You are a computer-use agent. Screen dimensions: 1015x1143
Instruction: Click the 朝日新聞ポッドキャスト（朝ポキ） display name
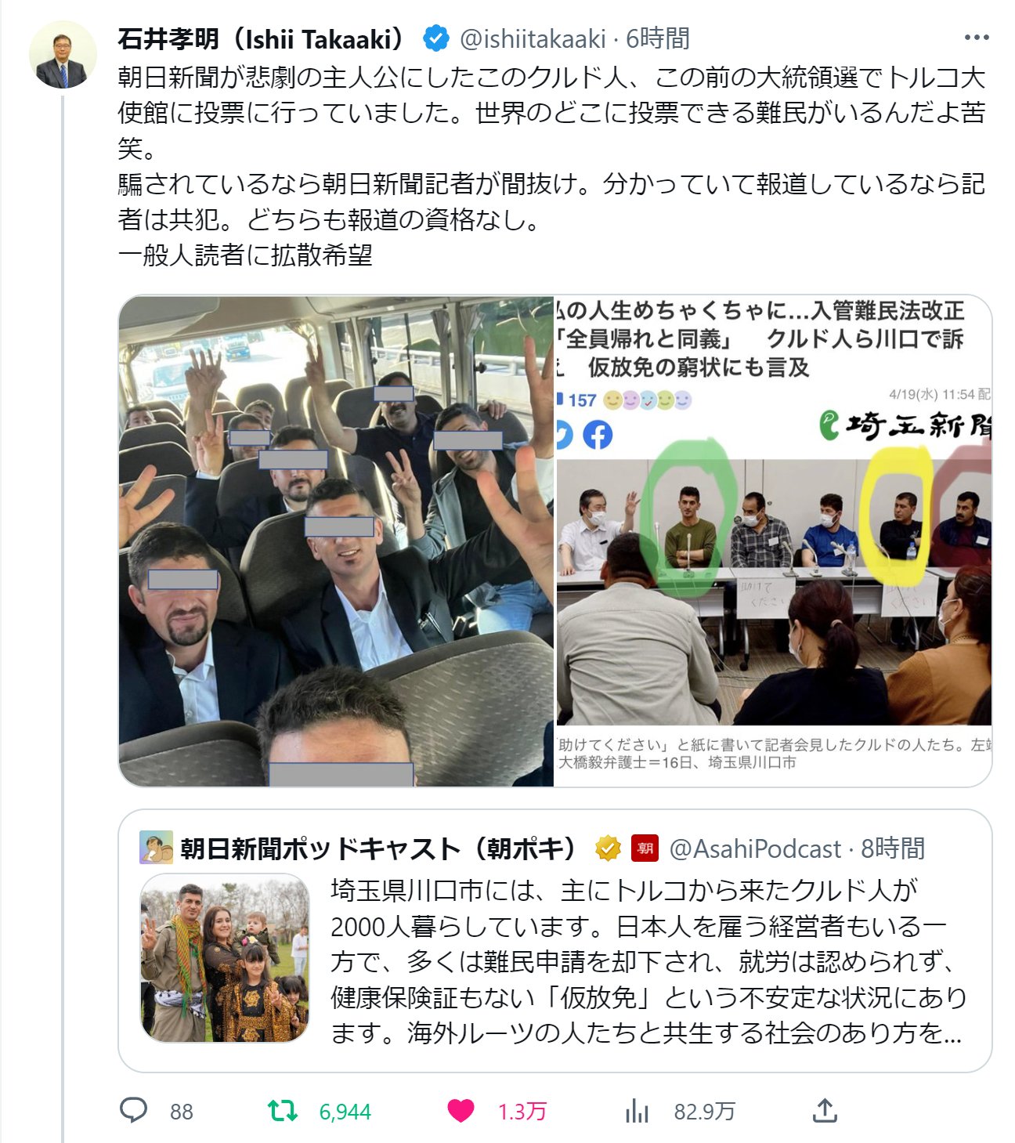pyautogui.click(x=379, y=848)
